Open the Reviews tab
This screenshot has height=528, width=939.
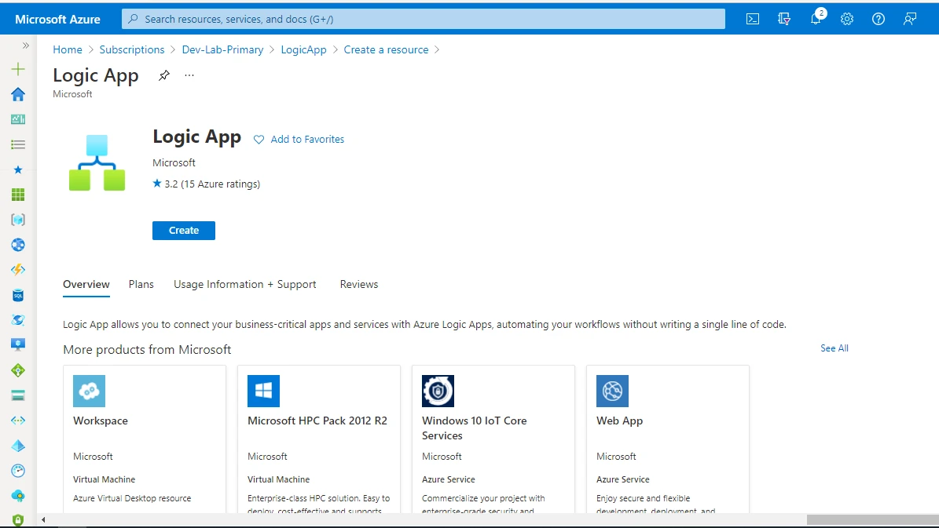[358, 284]
